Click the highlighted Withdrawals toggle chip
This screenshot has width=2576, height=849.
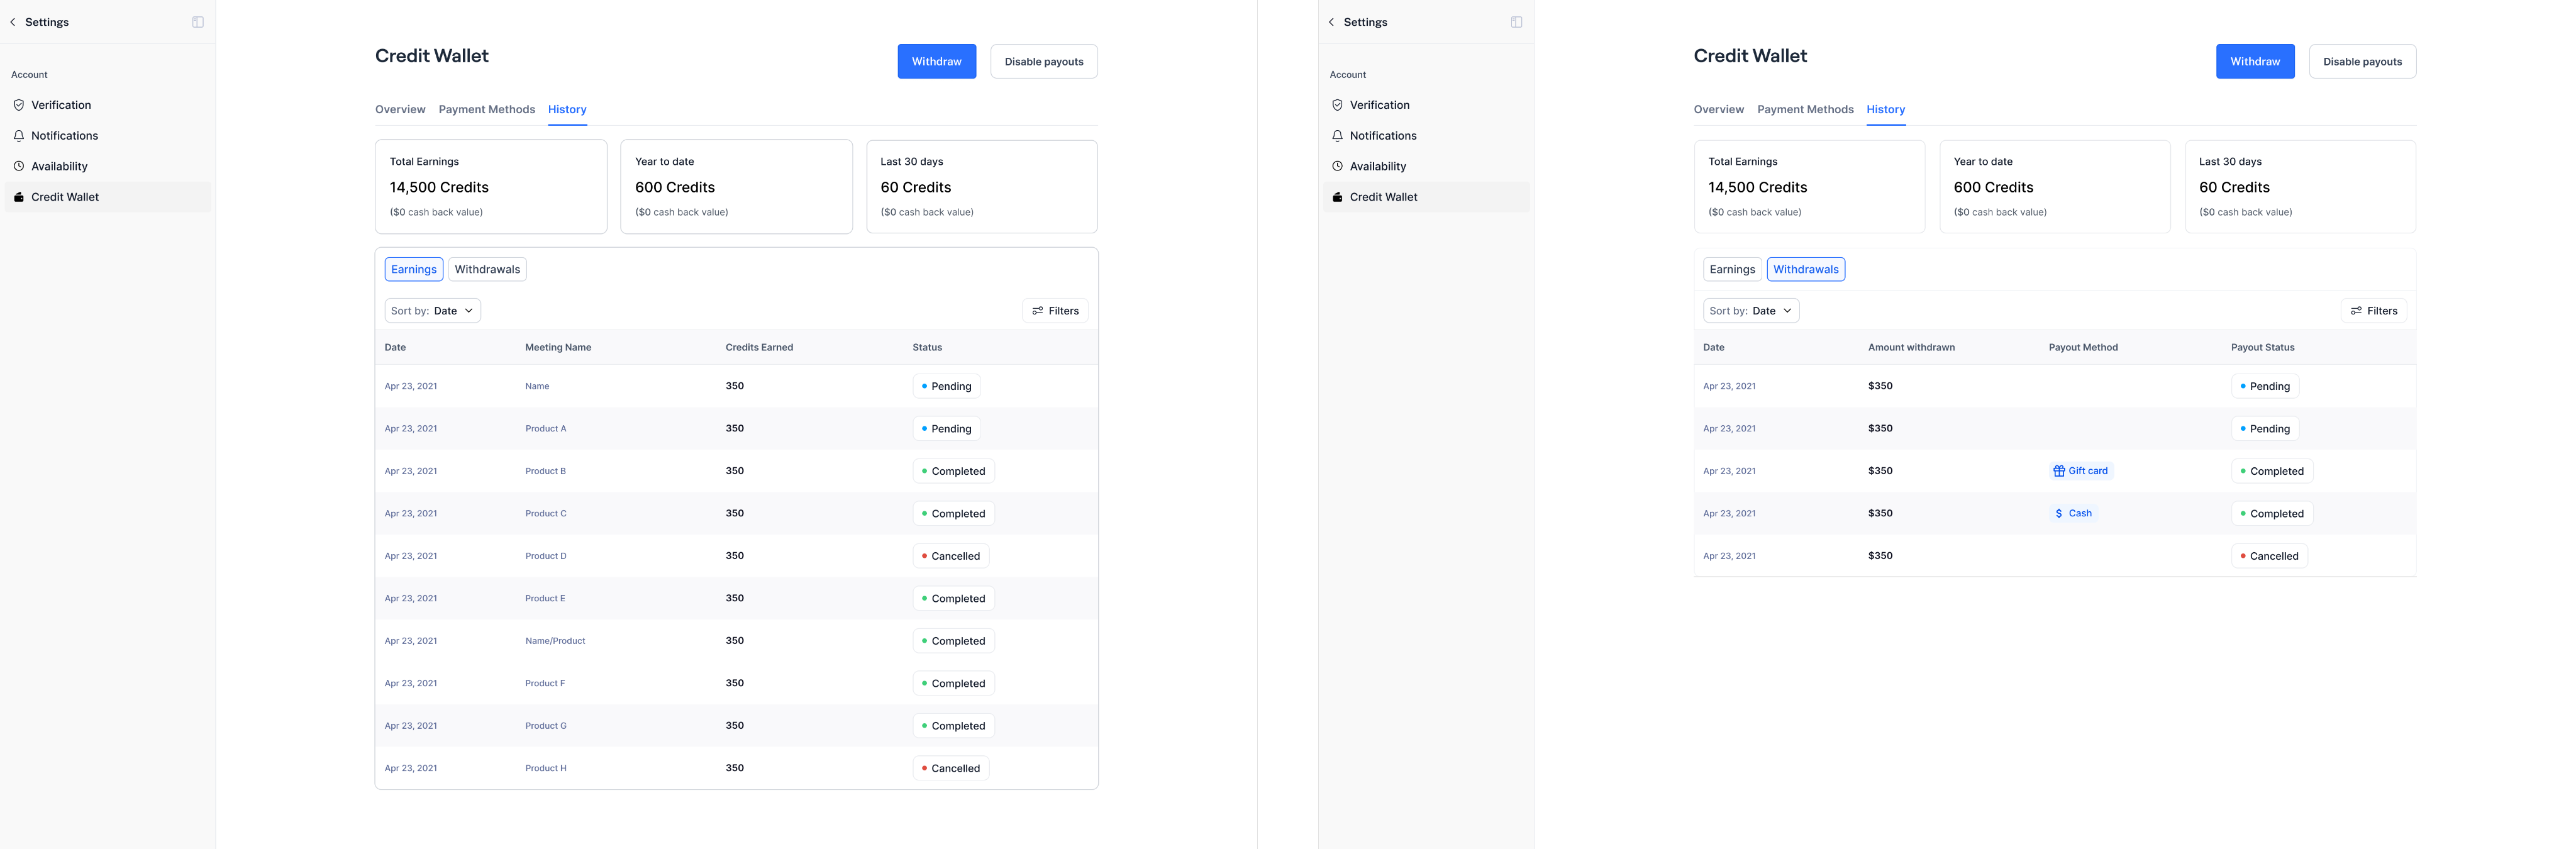tap(1805, 269)
